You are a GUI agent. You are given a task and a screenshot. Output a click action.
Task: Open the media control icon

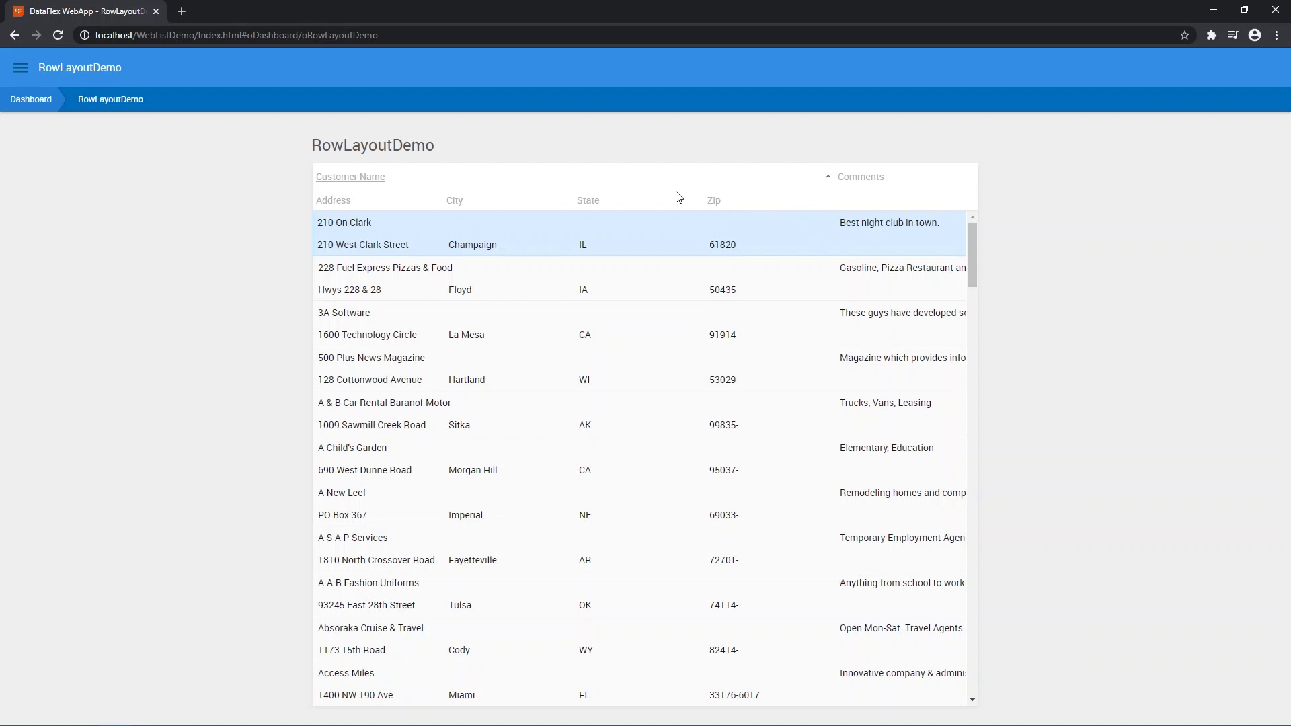click(x=1233, y=35)
